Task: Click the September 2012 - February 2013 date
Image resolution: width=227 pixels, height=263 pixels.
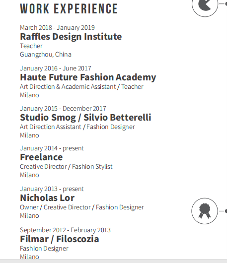Action: [65, 230]
